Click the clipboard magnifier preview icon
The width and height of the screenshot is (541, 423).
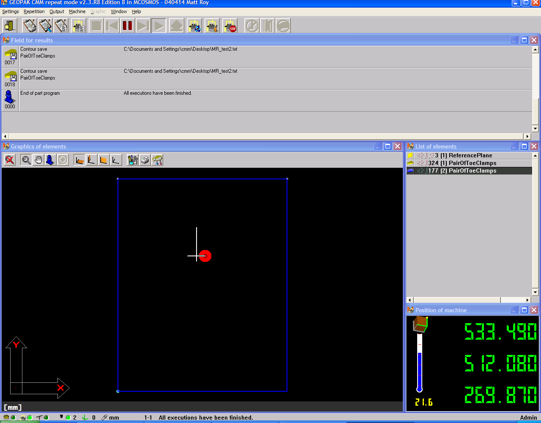[x=46, y=26]
